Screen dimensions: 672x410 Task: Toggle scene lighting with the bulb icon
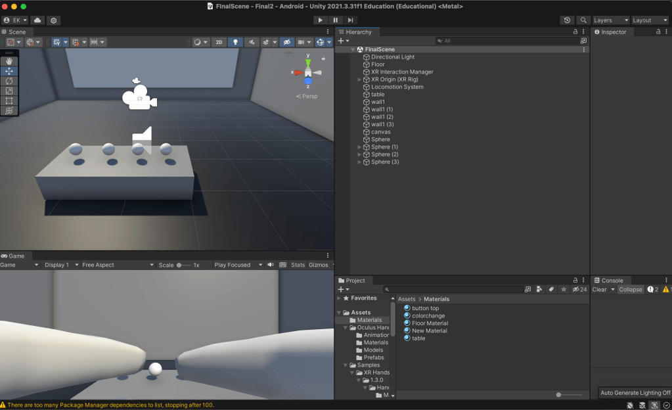[235, 41]
